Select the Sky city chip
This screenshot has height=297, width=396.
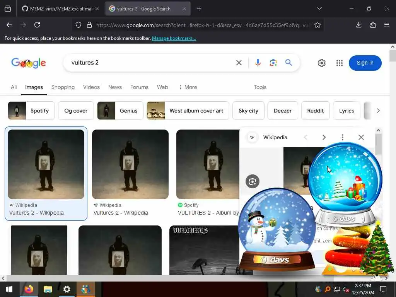point(248,111)
